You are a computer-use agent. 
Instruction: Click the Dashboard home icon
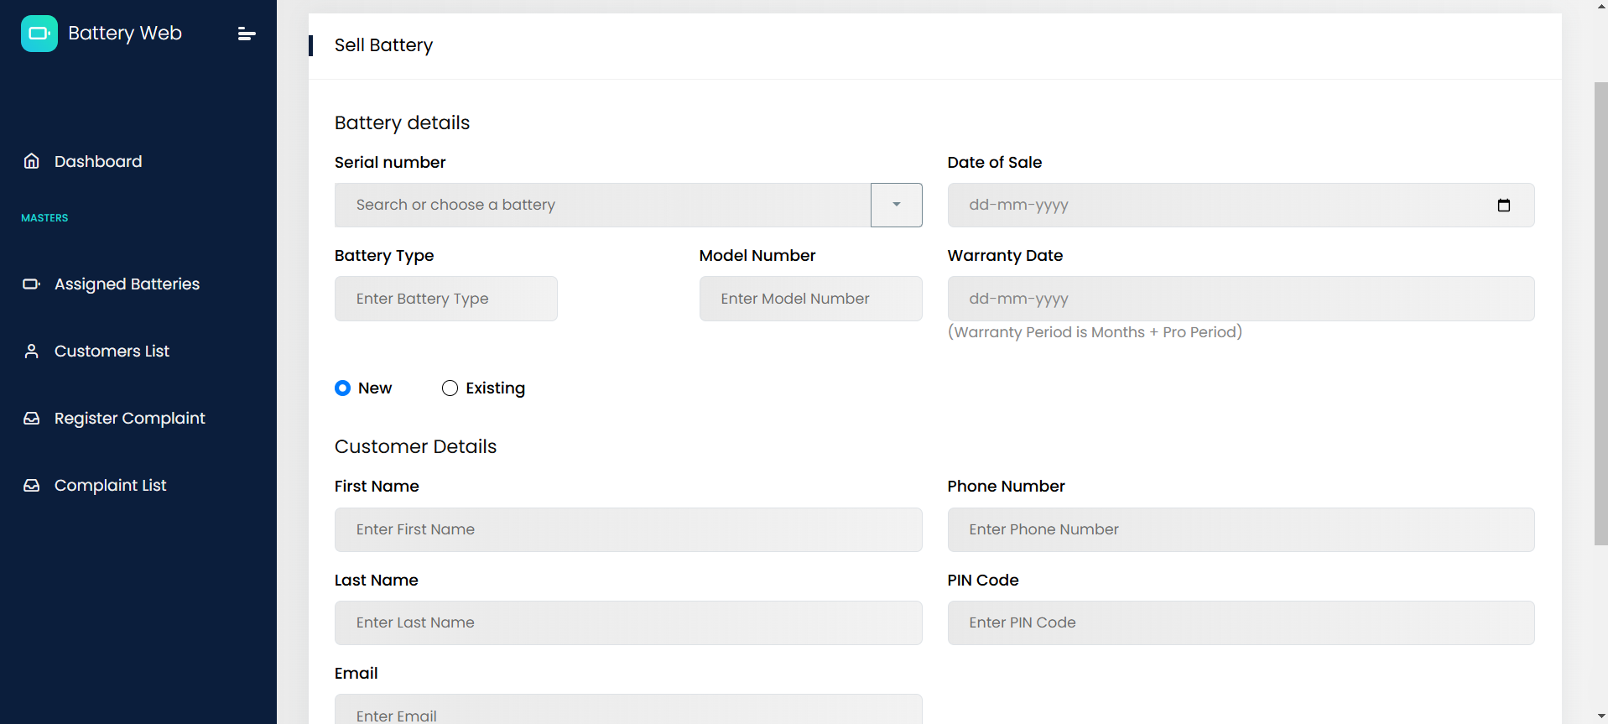pos(32,161)
